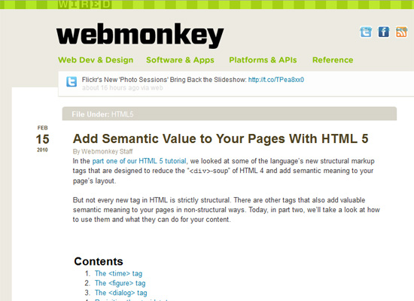Open the 'part one of our HTML 5 tutorial' link
Image resolution: width=414 pixels, height=301 pixels.
pos(139,161)
